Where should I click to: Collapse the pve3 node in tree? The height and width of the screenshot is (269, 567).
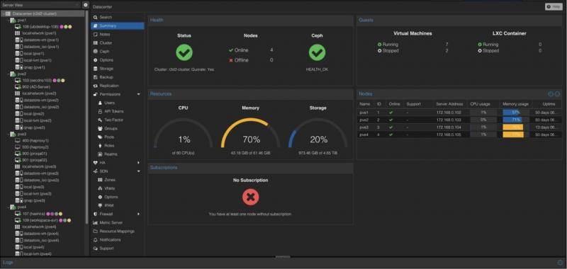9,134
